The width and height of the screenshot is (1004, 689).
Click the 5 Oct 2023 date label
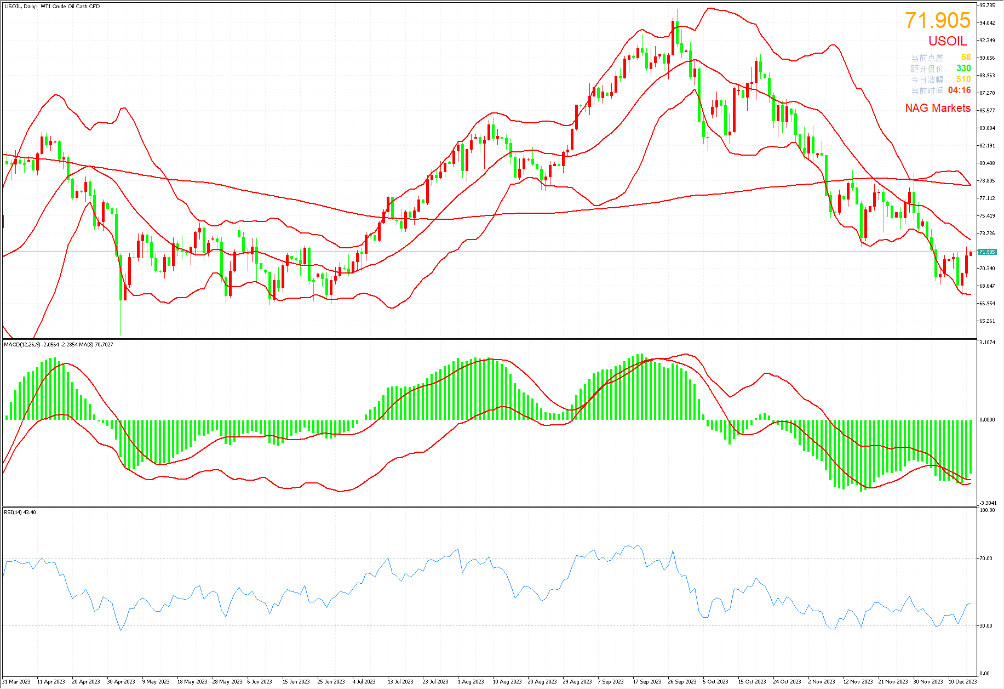point(716,682)
